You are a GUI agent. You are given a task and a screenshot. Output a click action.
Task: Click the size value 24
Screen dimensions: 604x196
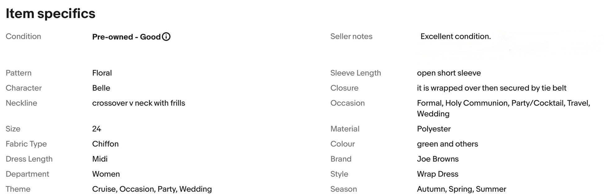click(x=97, y=129)
